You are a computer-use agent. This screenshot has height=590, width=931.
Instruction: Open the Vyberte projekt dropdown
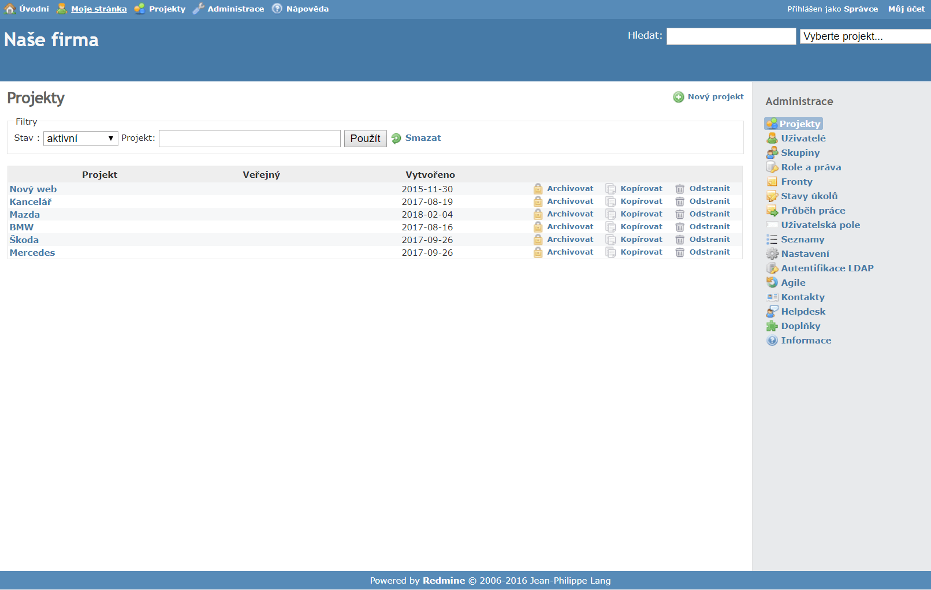click(865, 36)
